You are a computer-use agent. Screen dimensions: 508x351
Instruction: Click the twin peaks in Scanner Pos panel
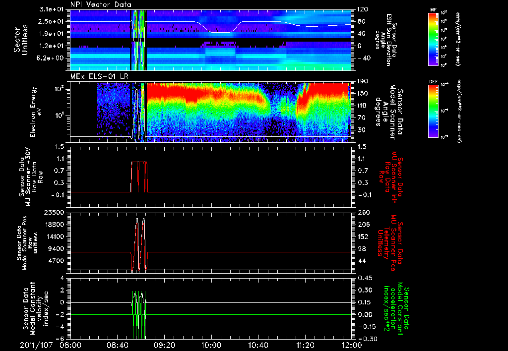140,244
